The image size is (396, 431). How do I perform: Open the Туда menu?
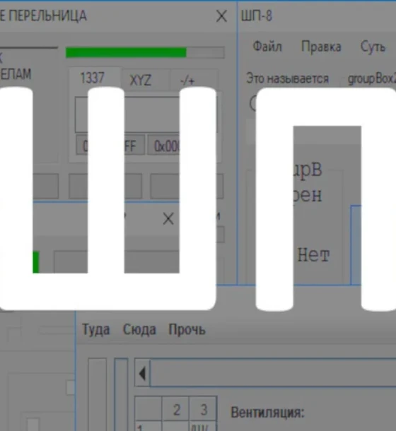[x=95, y=329]
